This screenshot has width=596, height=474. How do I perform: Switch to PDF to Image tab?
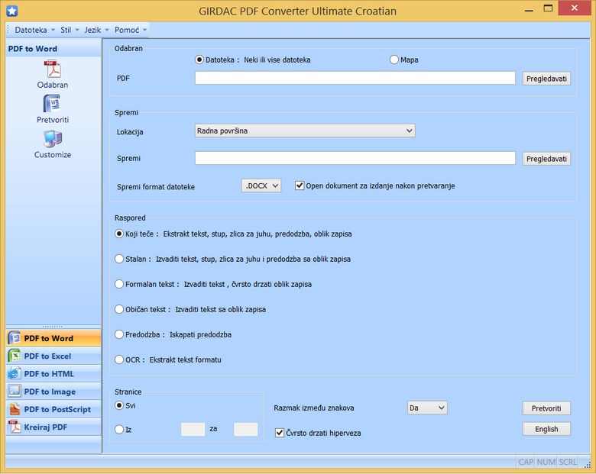point(53,392)
